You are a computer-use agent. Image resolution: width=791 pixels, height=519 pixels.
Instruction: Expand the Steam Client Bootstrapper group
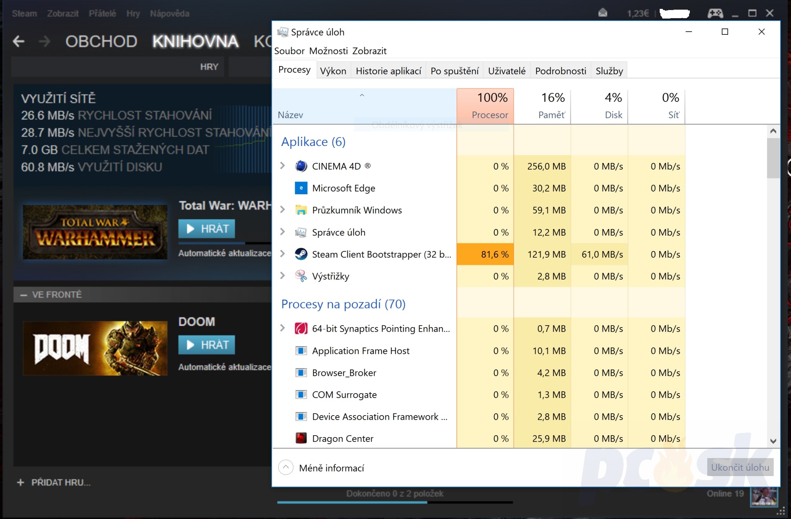pos(282,254)
